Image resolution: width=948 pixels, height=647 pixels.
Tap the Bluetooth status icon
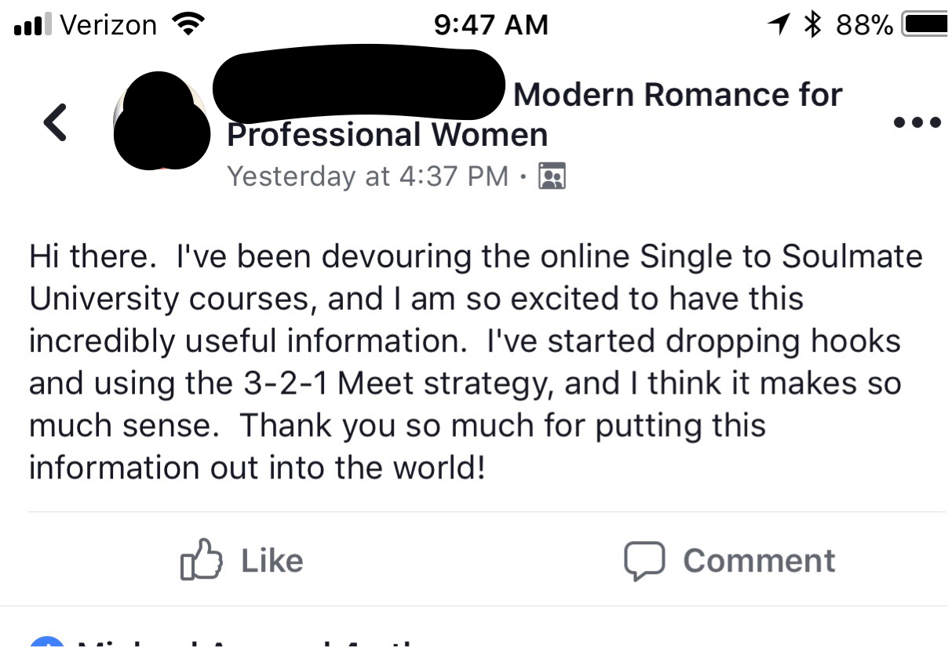point(813,26)
